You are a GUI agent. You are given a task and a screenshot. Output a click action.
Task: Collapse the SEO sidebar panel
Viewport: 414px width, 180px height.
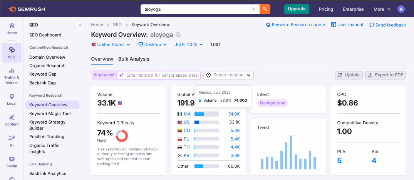click(x=80, y=25)
